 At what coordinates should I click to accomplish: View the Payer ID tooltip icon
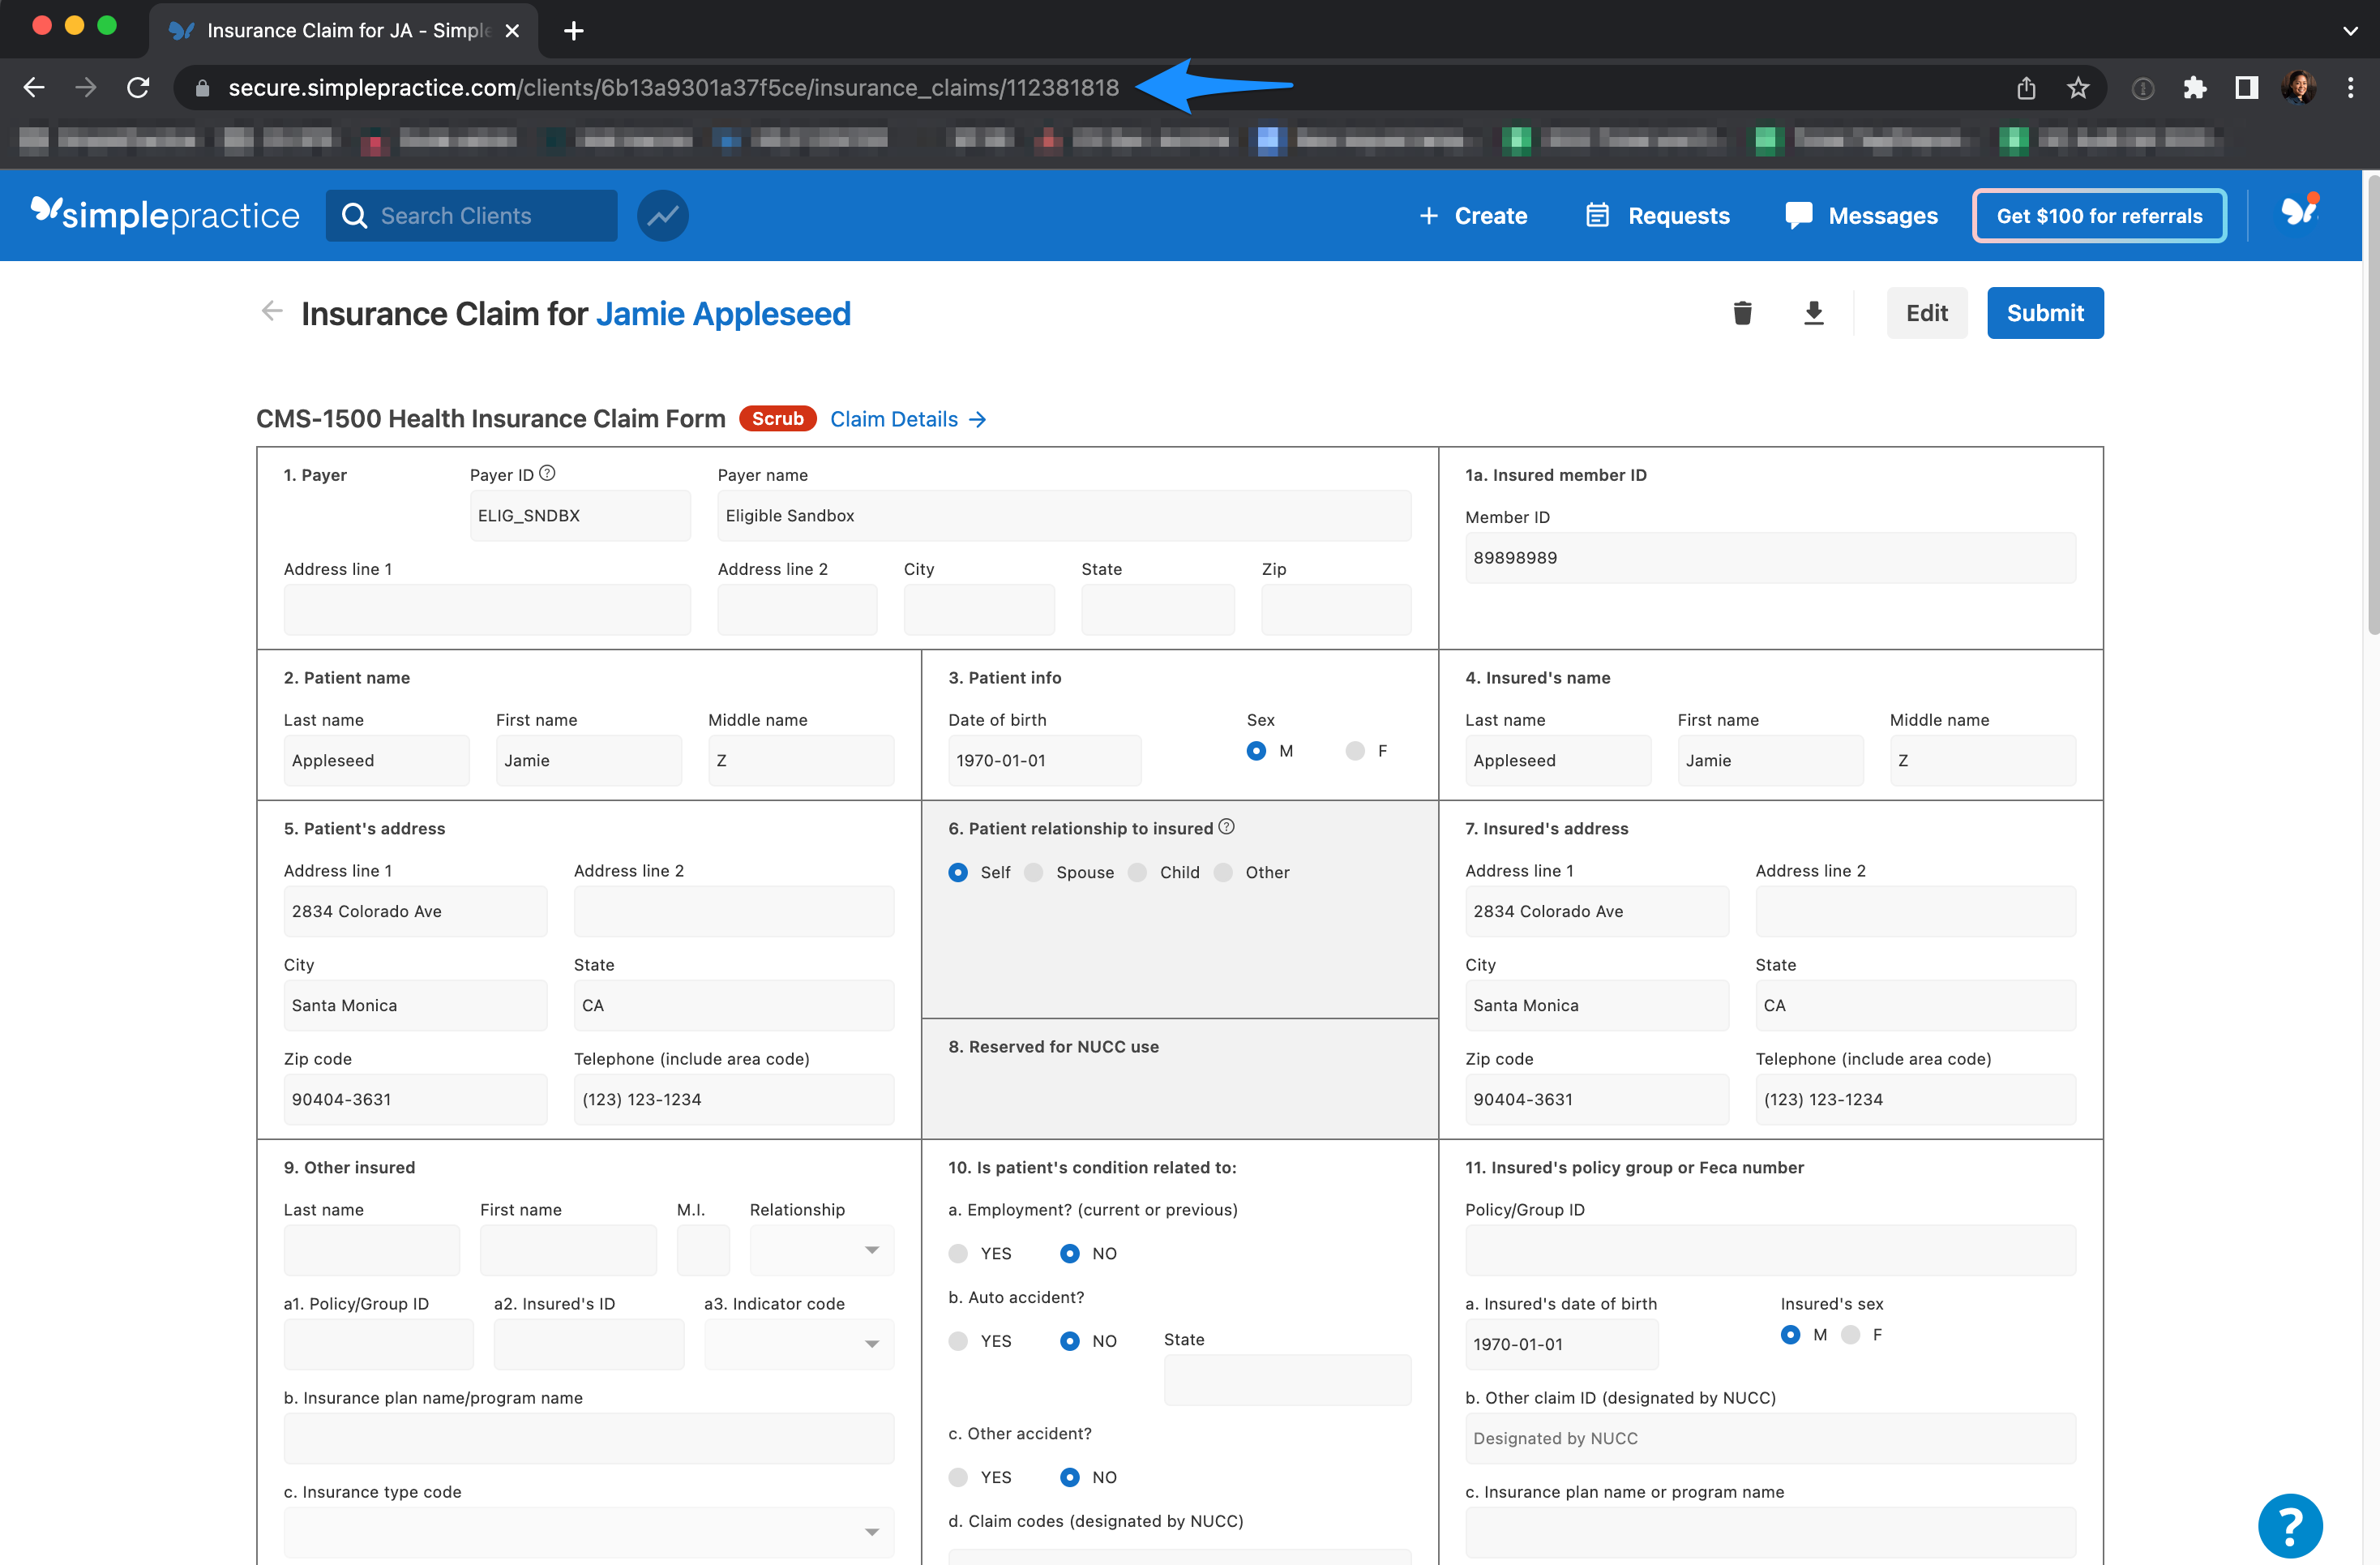click(547, 472)
